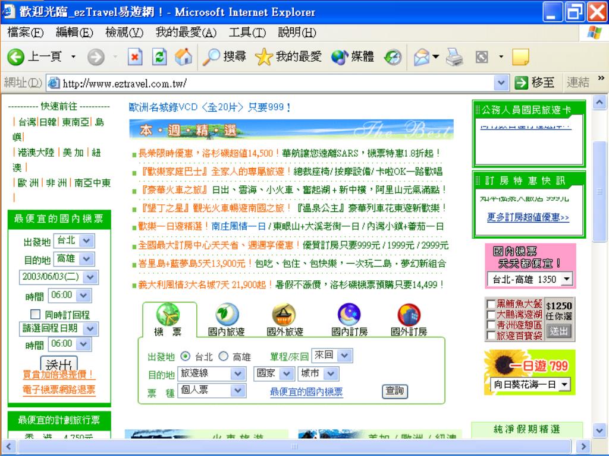
Task: Open the 來回 trip type dropdown
Action: coord(332,355)
